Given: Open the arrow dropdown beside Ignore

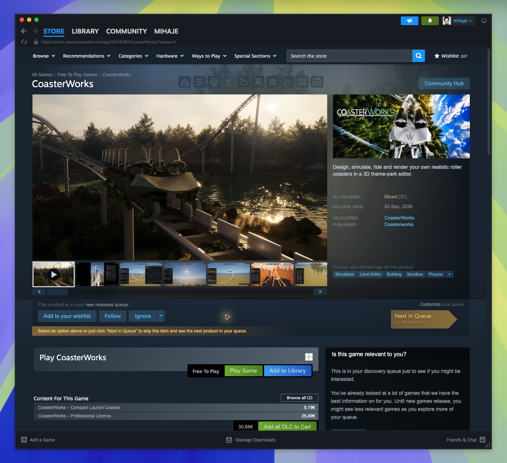Looking at the screenshot, I should 161,316.
